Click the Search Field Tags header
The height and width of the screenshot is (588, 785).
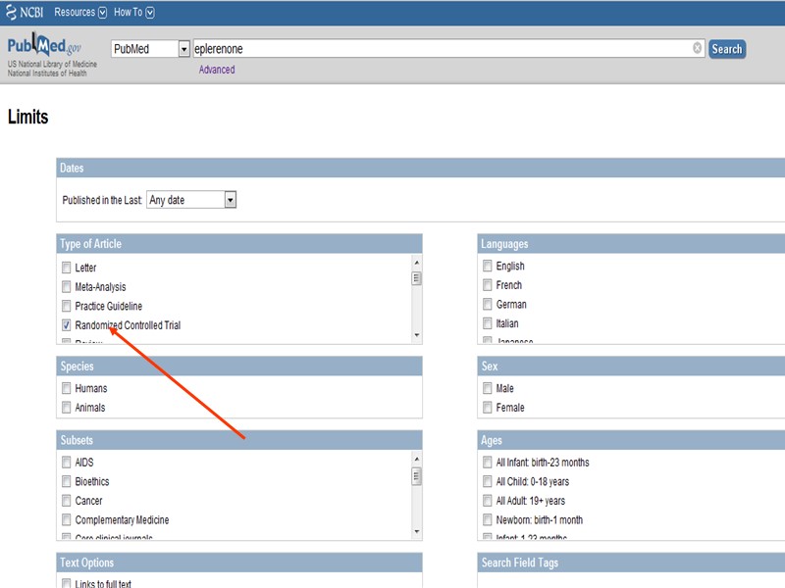coord(631,563)
